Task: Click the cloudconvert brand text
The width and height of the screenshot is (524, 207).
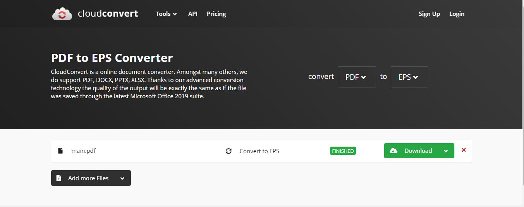Action: (108, 14)
